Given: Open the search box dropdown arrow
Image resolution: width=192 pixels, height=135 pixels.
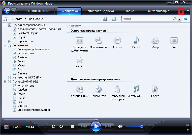Looking at the screenshot, I should 179,19.
